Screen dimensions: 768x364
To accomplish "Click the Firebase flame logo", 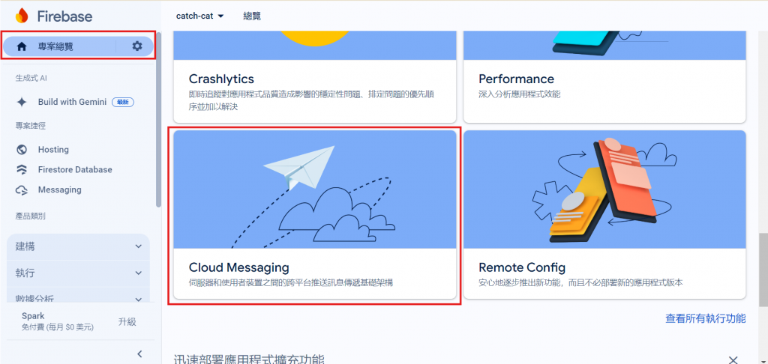I will [22, 16].
